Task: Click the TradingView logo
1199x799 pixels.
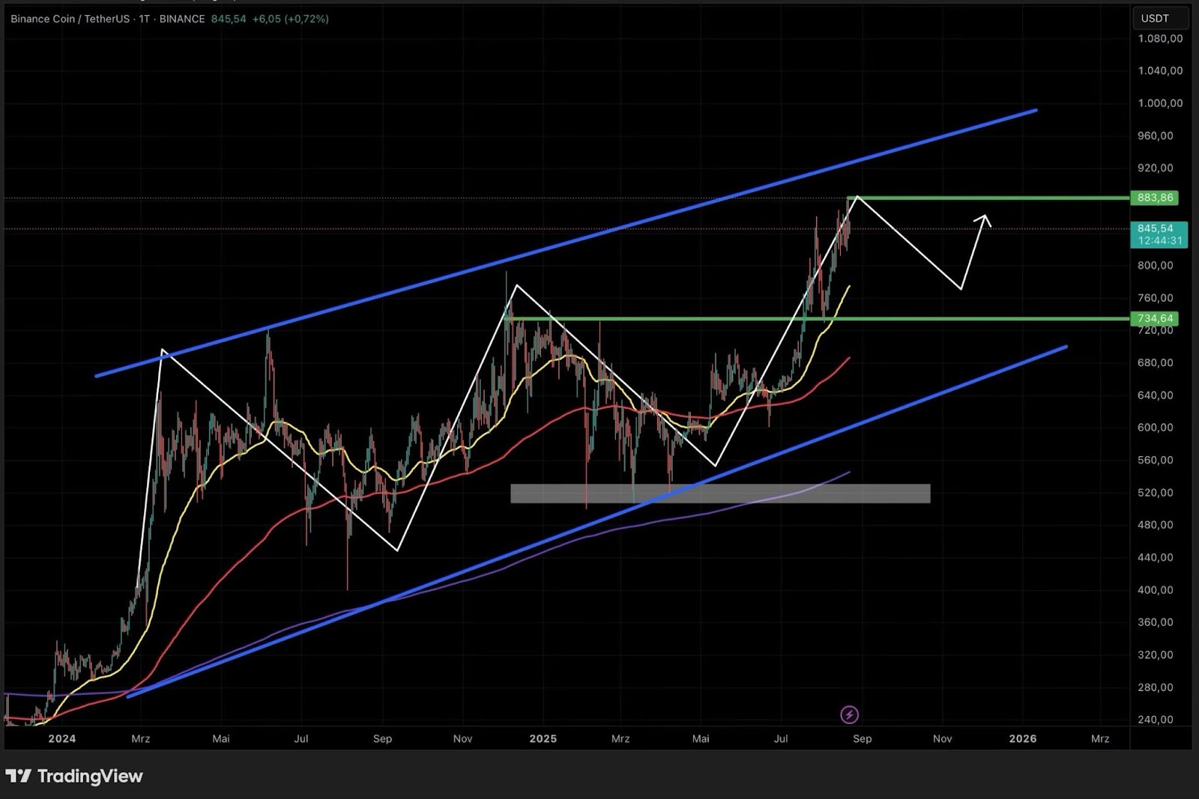Action: [74, 776]
